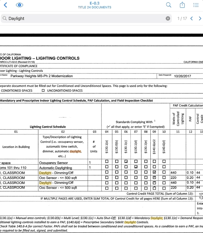Click the Daylight search field
The image size is (203, 233).
86,18
